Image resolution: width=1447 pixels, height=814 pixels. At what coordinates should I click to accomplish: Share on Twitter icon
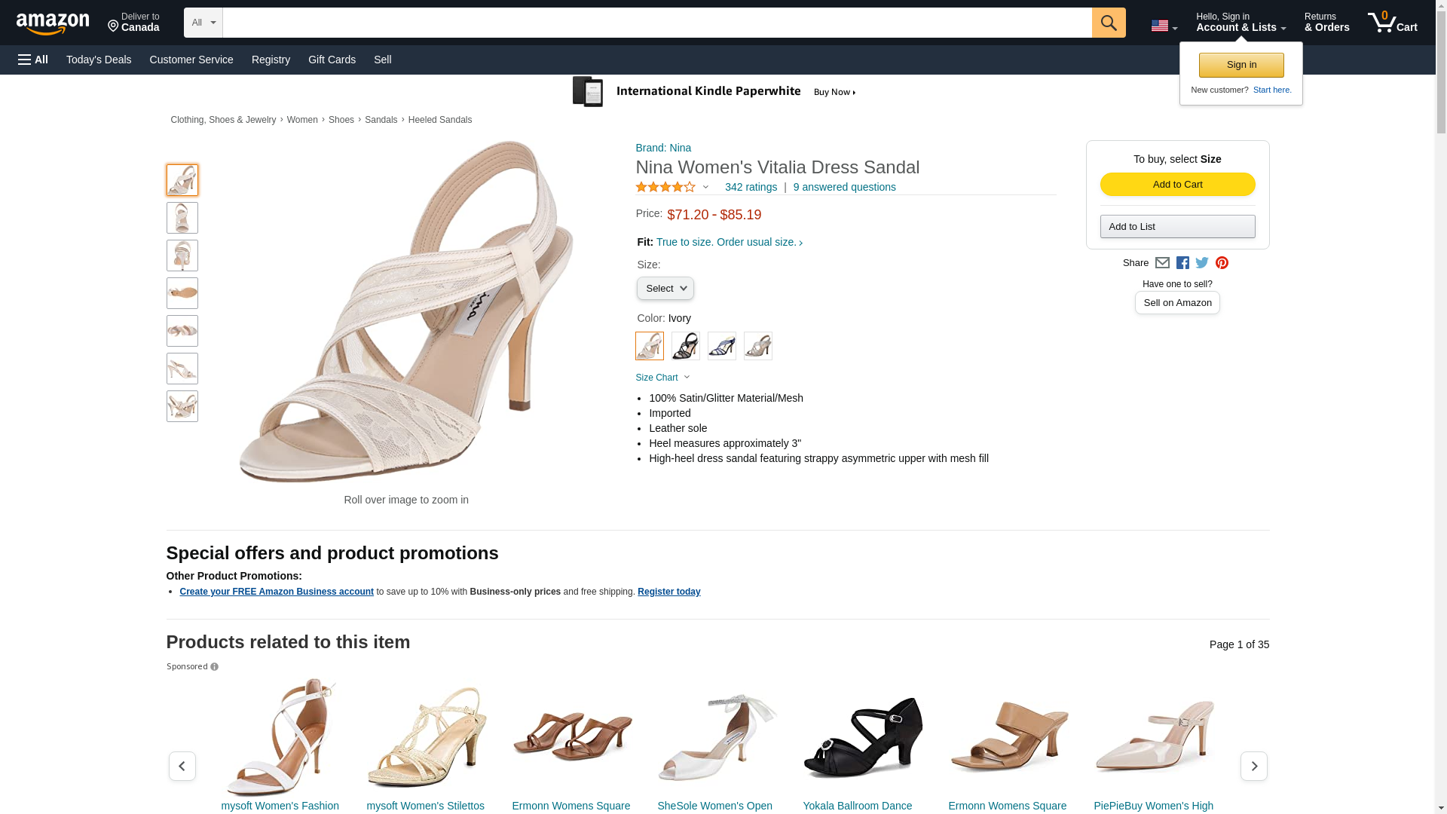pyautogui.click(x=1202, y=263)
